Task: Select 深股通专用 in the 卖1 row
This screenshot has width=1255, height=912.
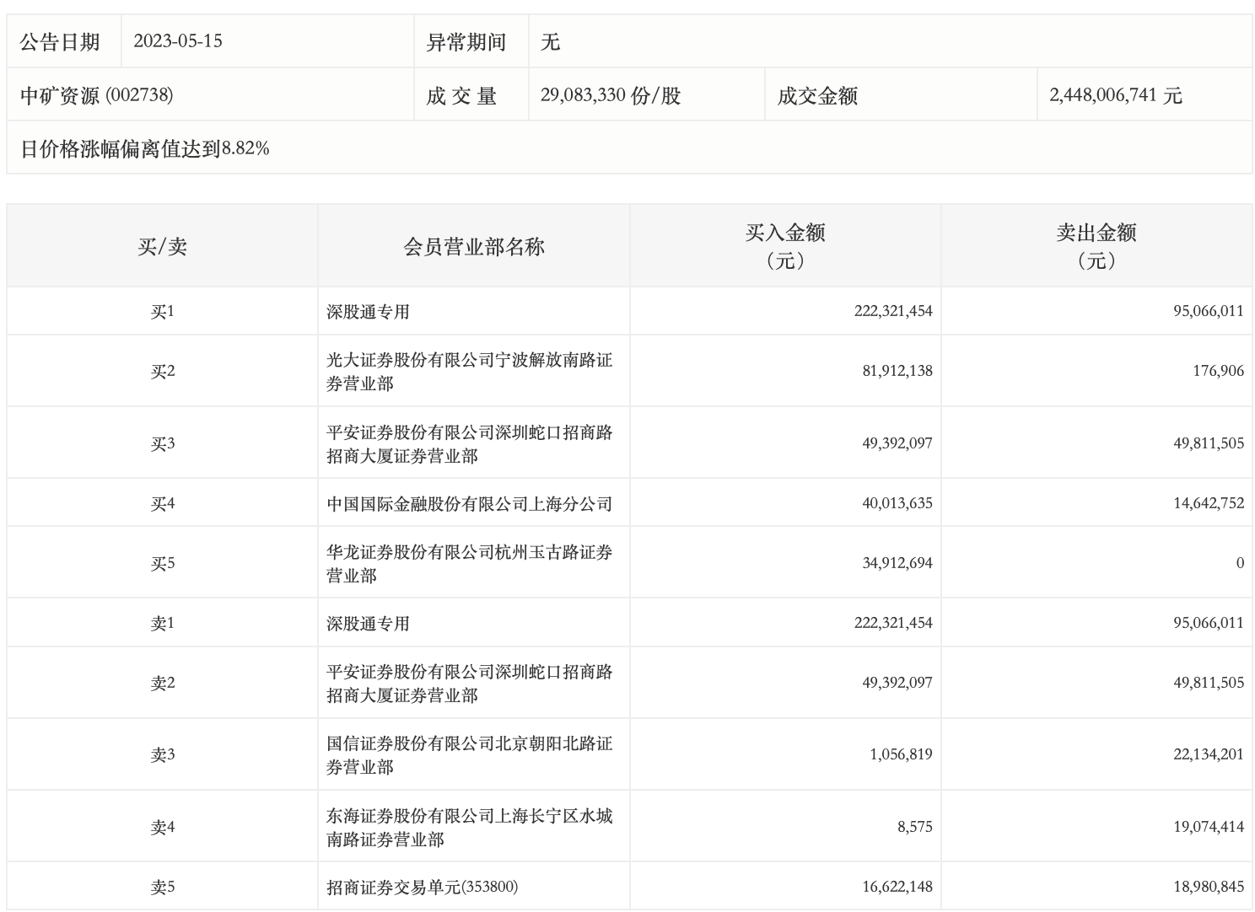Action: pyautogui.click(x=368, y=623)
